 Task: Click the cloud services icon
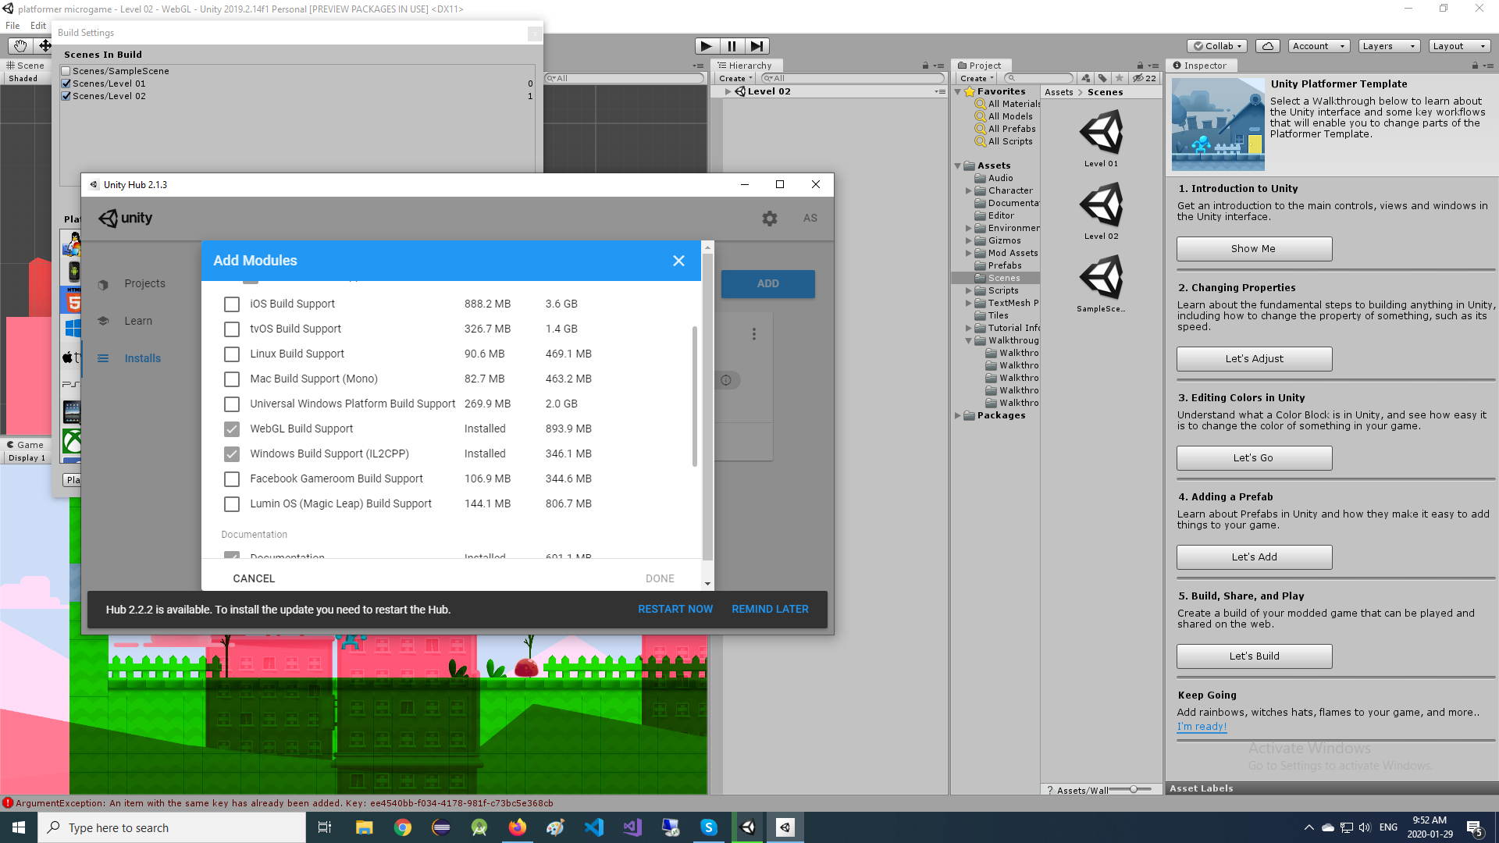coord(1268,46)
